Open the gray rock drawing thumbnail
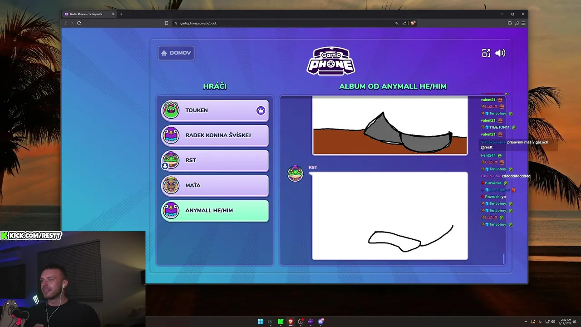Viewport: 581px width, 327px height. click(390, 126)
